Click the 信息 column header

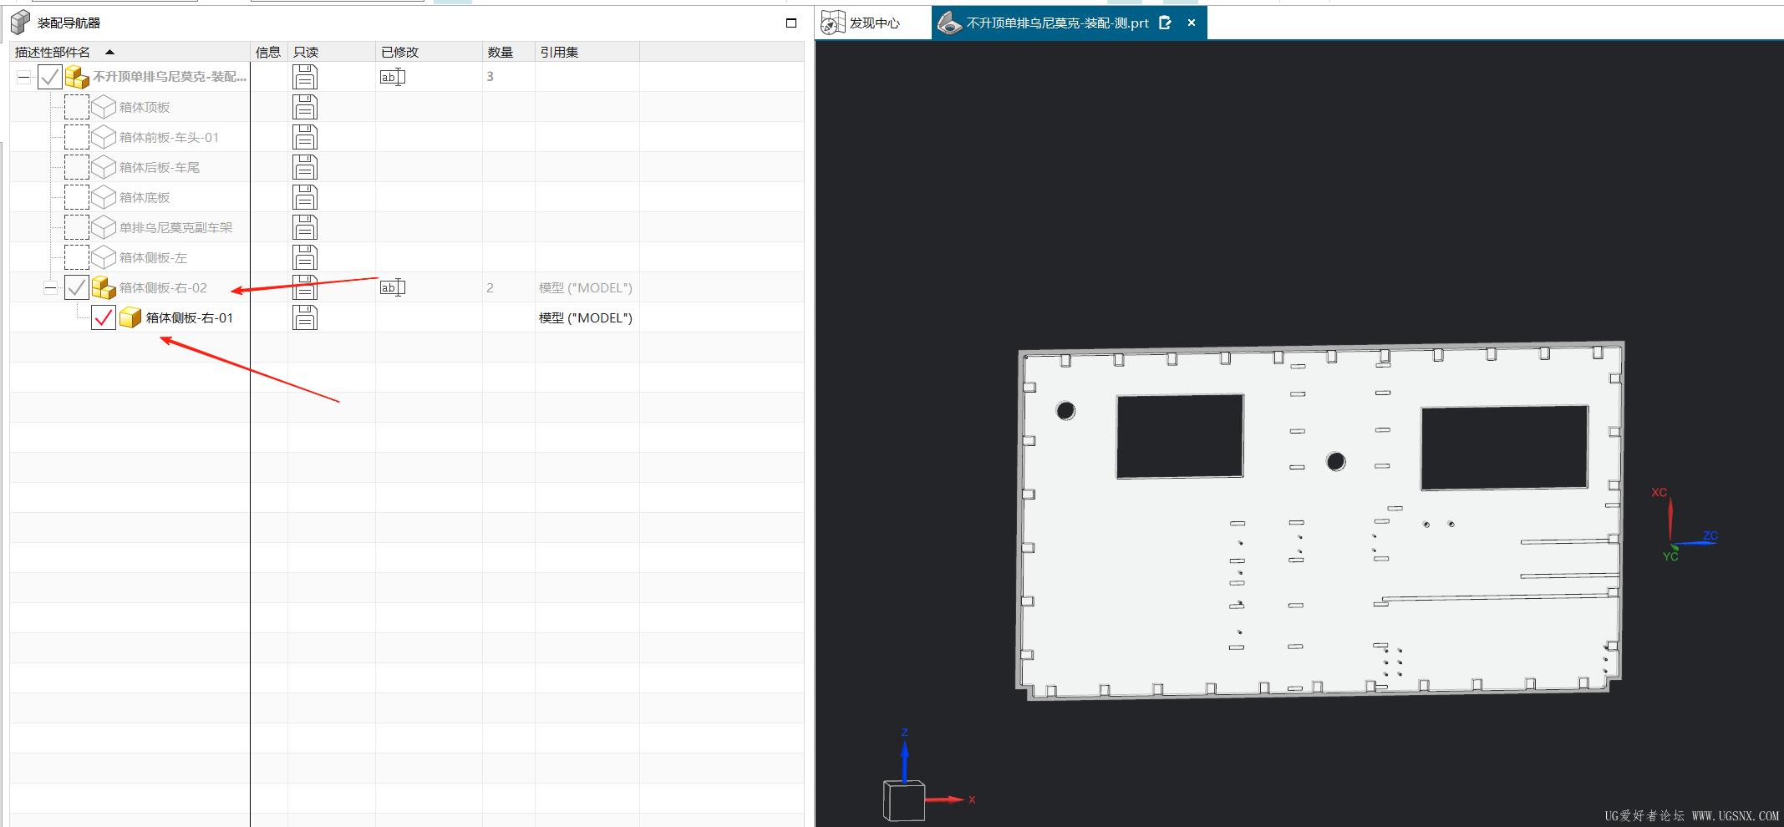268,52
